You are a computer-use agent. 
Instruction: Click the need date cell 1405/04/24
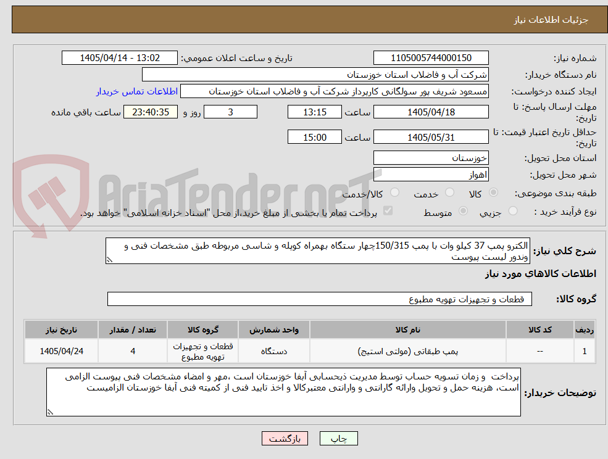tap(61, 351)
